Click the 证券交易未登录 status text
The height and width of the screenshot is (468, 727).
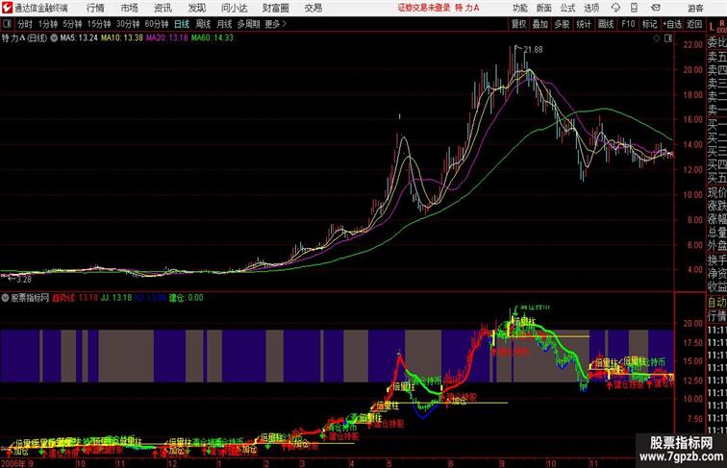(424, 8)
